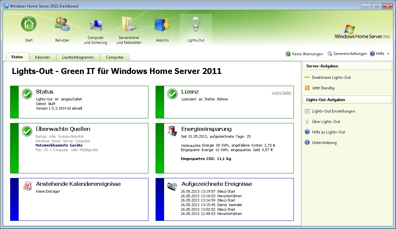Click 'Version 1.5.3.1819 ist aktuell' text
The image size is (396, 229).
click(x=59, y=108)
